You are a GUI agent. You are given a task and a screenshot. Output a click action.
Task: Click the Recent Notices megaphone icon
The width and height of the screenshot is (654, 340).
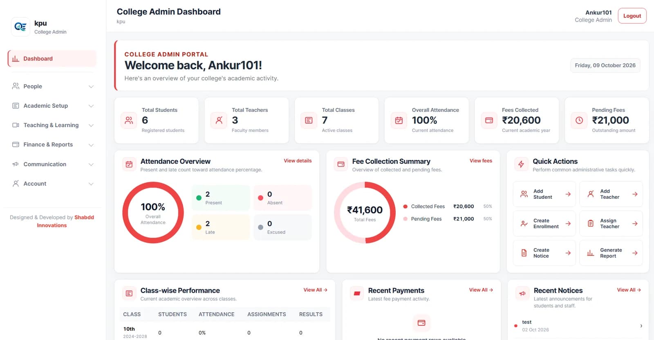522,293
